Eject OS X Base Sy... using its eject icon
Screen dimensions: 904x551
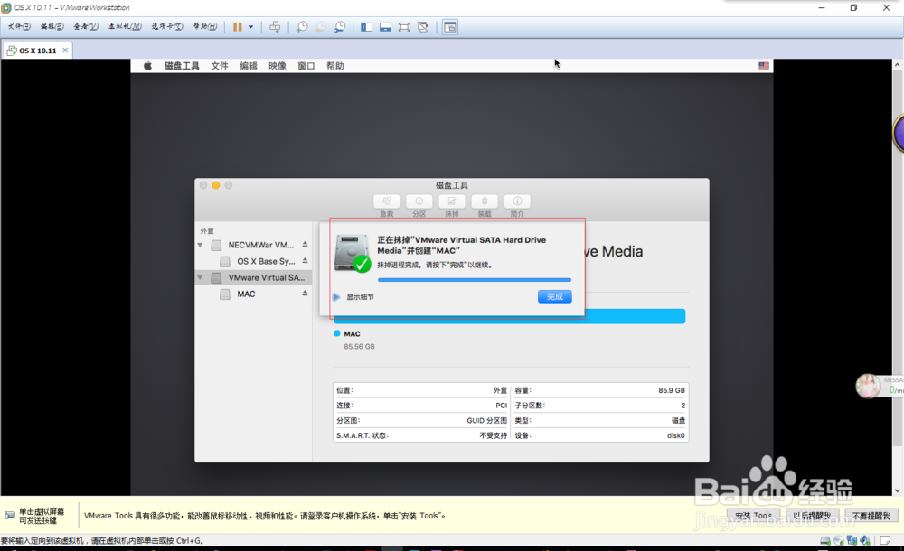(x=305, y=260)
